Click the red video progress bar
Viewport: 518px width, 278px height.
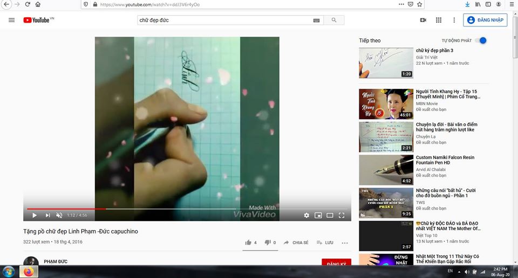click(66, 208)
